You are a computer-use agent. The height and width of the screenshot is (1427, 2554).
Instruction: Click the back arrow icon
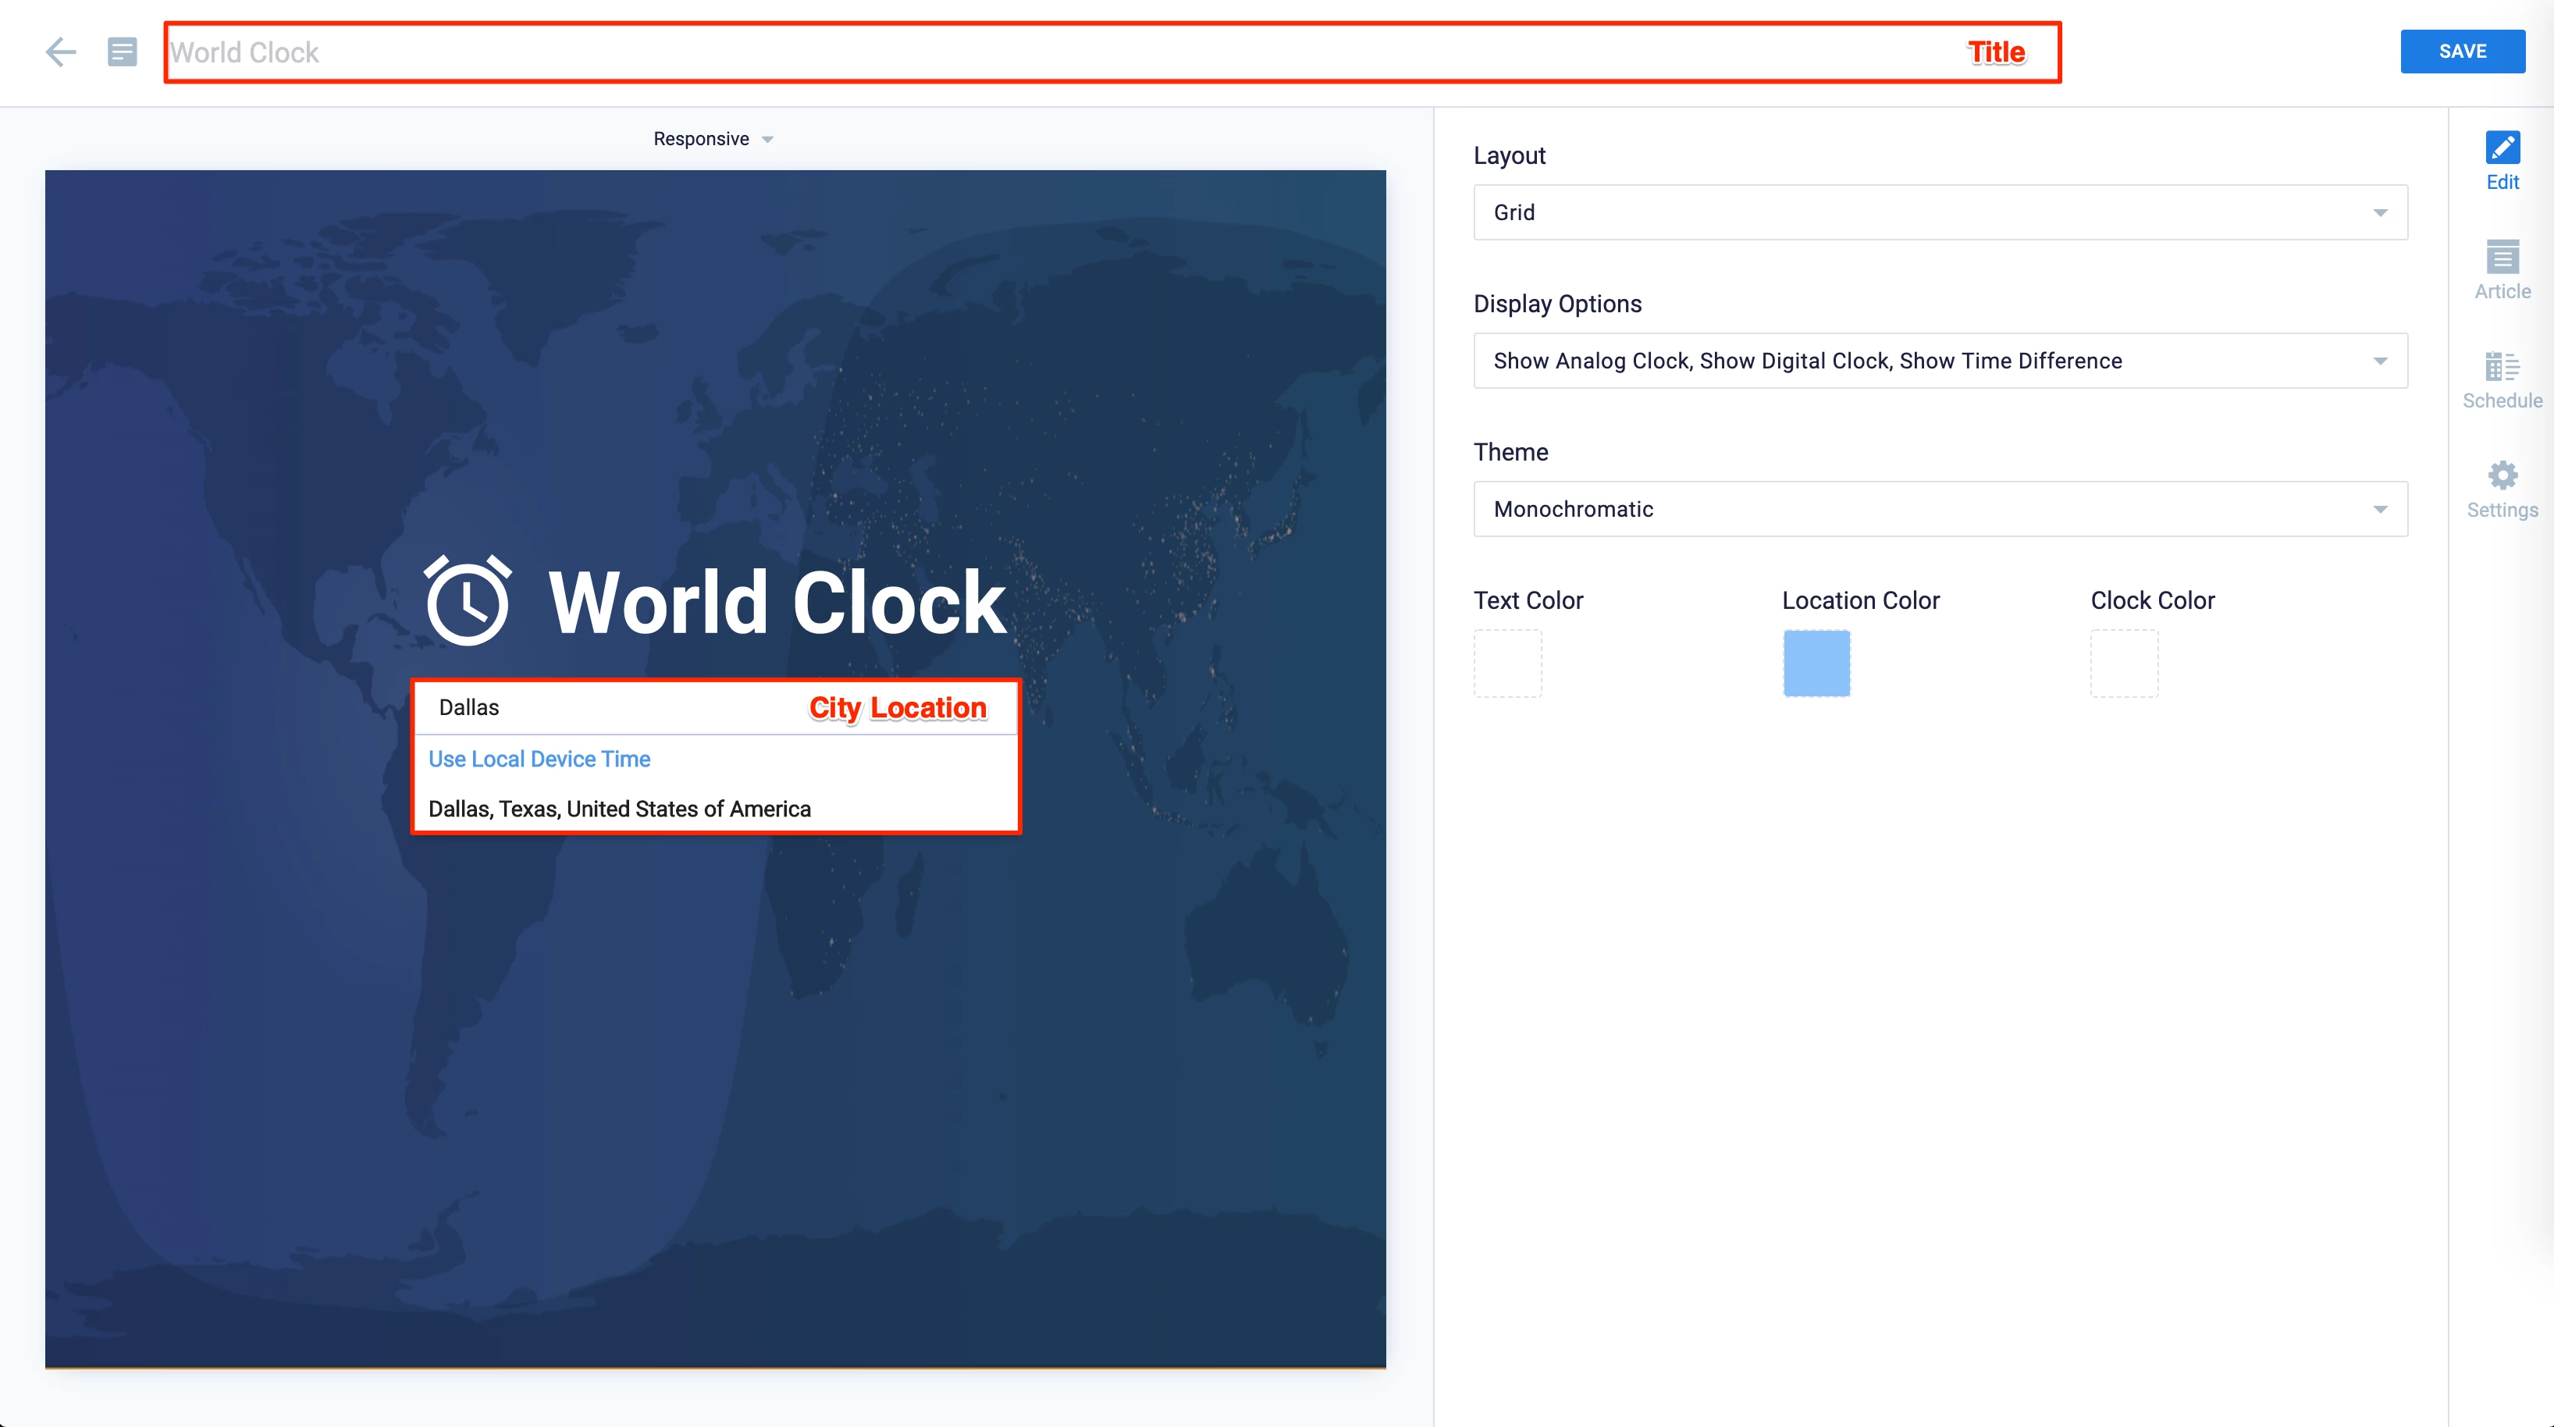click(x=60, y=52)
